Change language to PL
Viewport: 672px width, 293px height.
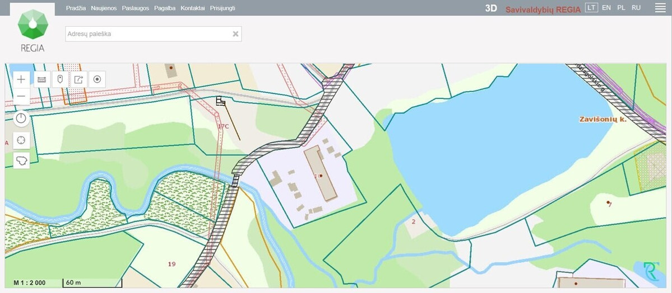pyautogui.click(x=621, y=8)
